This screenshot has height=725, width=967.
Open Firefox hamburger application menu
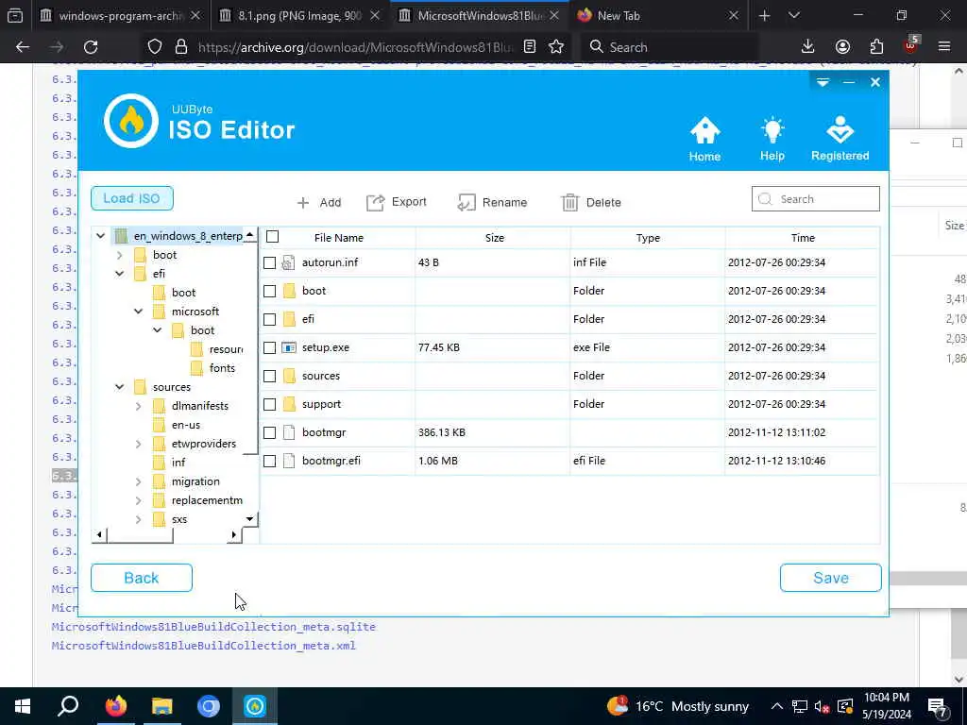point(944,47)
